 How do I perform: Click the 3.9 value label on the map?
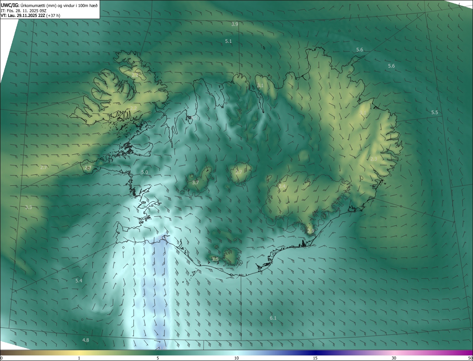pos(235,24)
